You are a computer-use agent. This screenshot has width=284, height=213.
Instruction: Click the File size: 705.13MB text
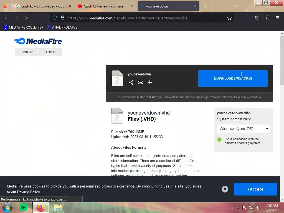[x=128, y=132]
